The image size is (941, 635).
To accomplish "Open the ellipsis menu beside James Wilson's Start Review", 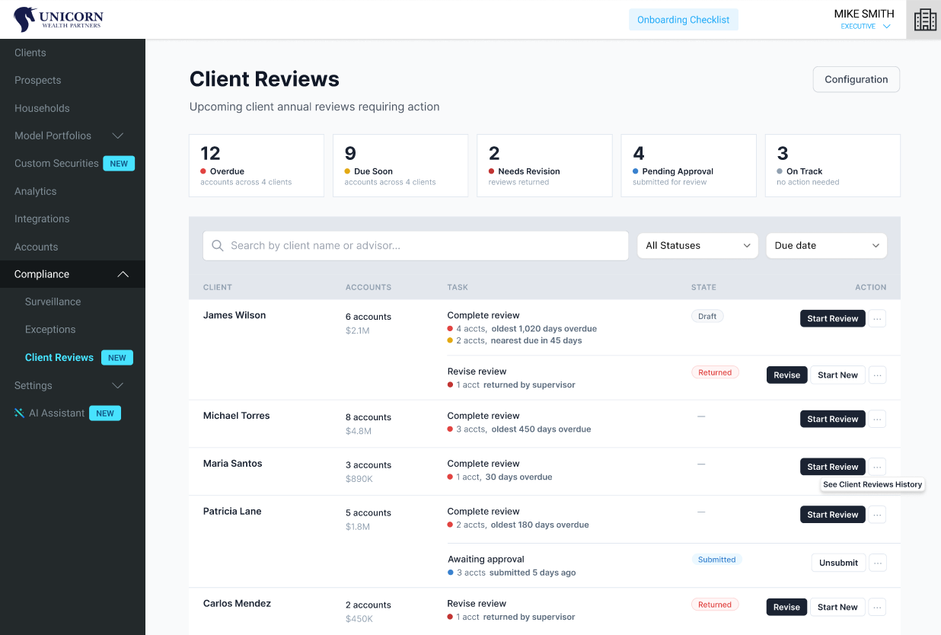I will tap(877, 318).
